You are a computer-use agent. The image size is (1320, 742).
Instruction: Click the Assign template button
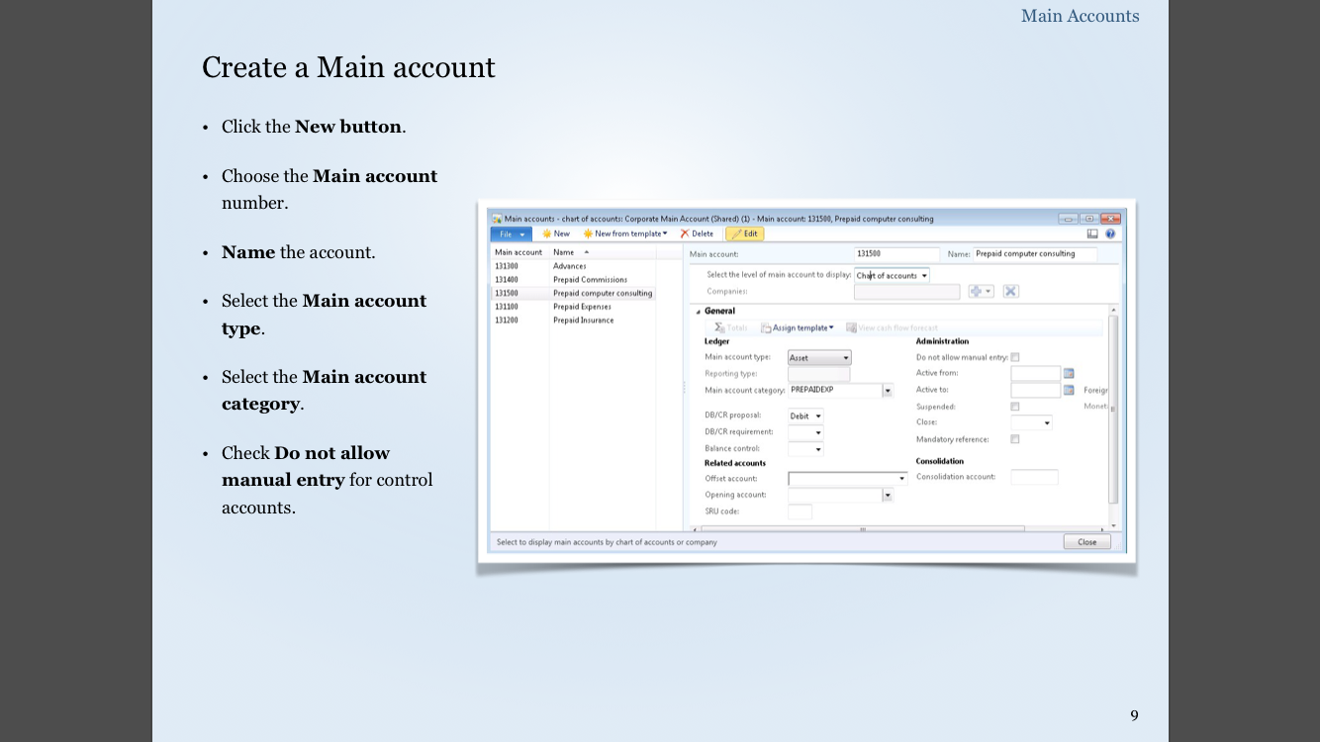coord(797,327)
